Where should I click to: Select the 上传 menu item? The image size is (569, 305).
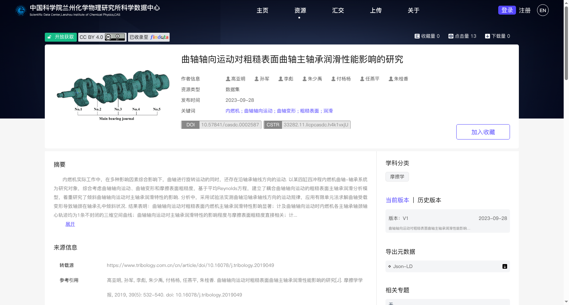click(376, 10)
